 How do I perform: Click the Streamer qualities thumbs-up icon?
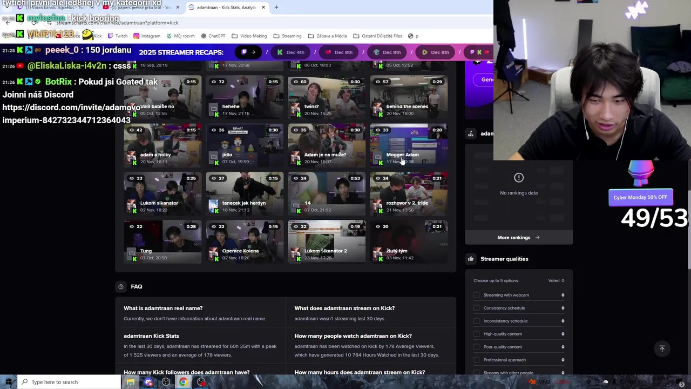[471, 259]
